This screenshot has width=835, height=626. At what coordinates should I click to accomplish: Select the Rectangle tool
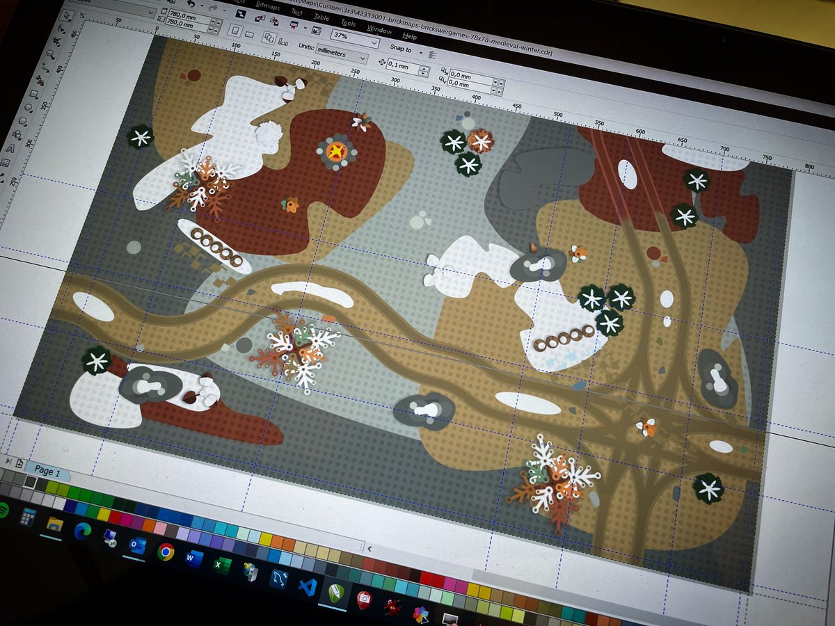[x=35, y=93]
